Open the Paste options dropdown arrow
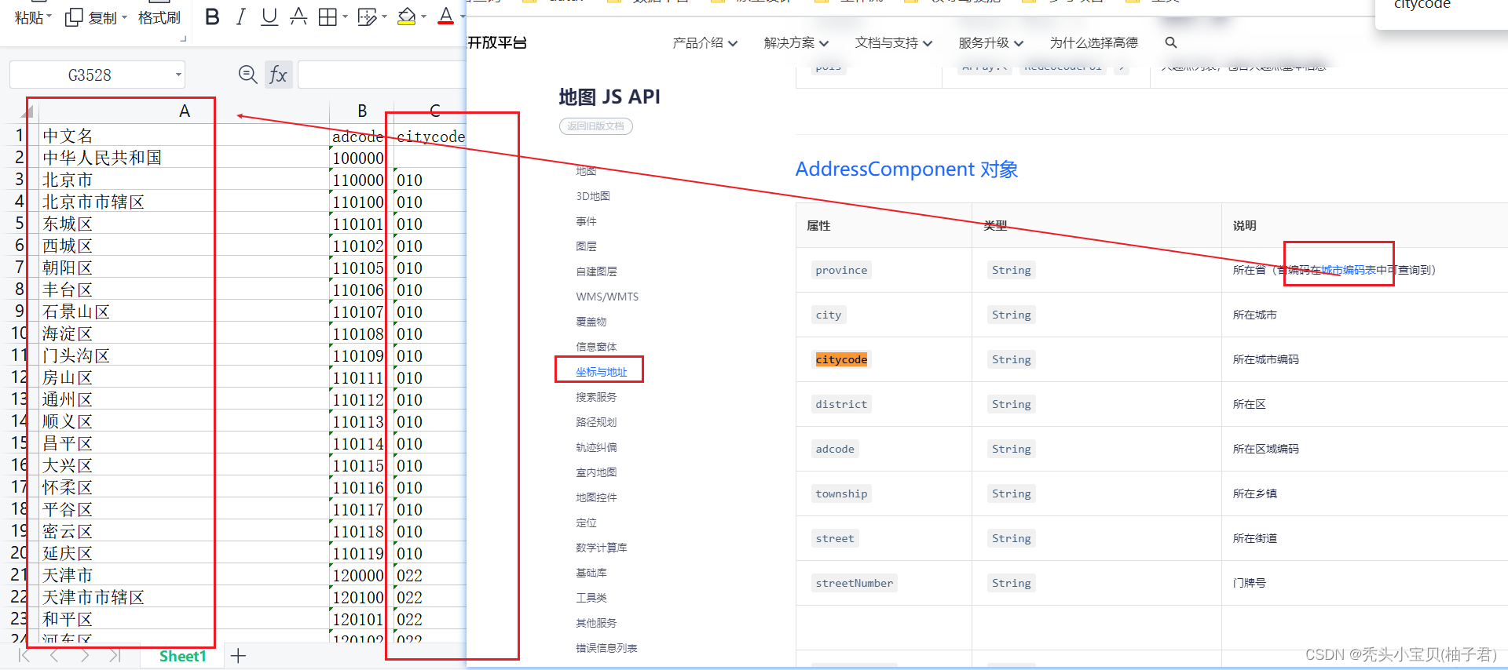This screenshot has height=670, width=1508. coord(49,17)
